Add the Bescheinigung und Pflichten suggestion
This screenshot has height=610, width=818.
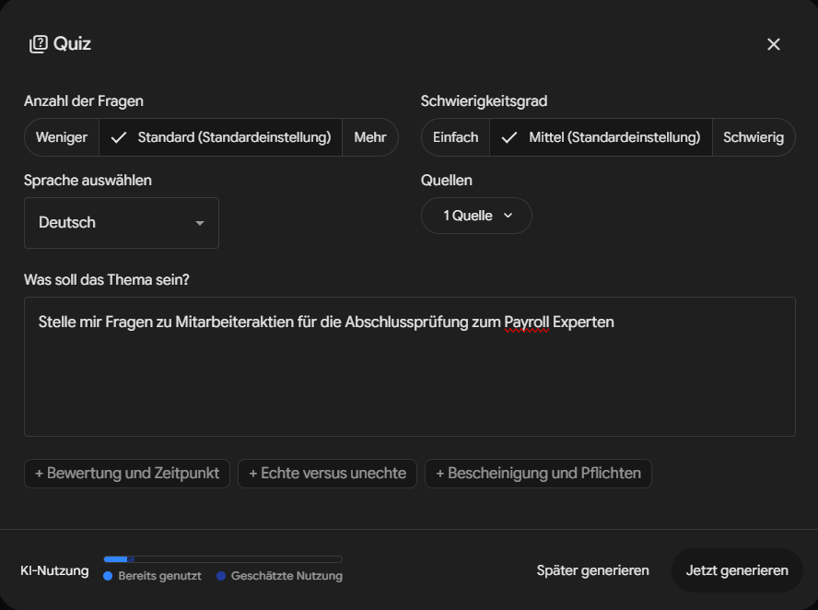pos(538,474)
